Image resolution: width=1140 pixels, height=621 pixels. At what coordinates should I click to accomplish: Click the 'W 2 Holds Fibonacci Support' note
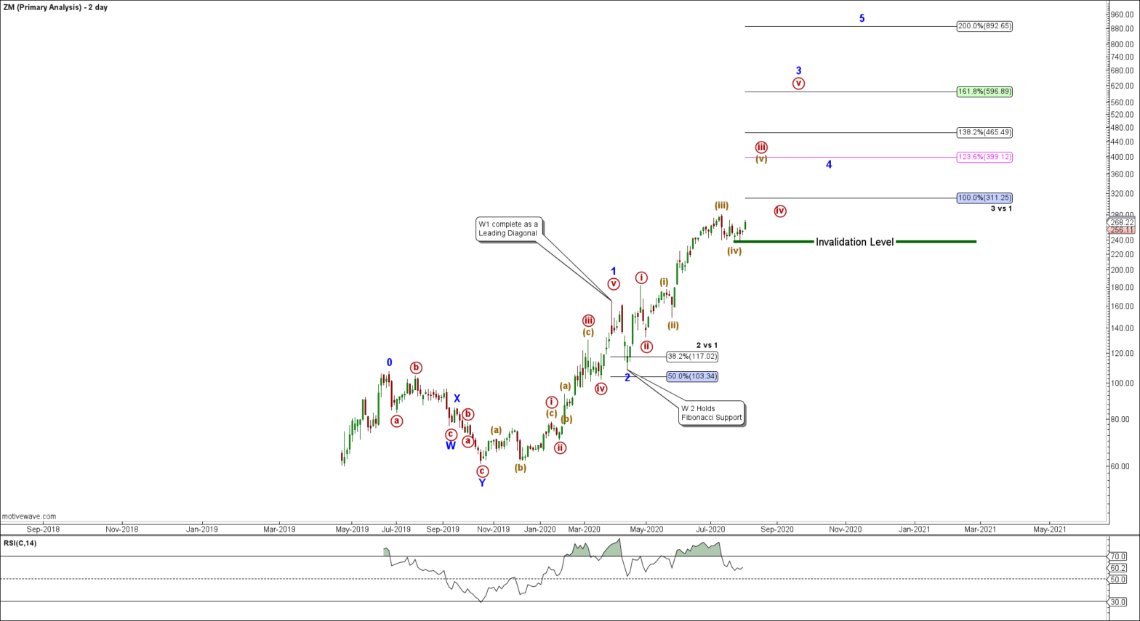tap(711, 413)
